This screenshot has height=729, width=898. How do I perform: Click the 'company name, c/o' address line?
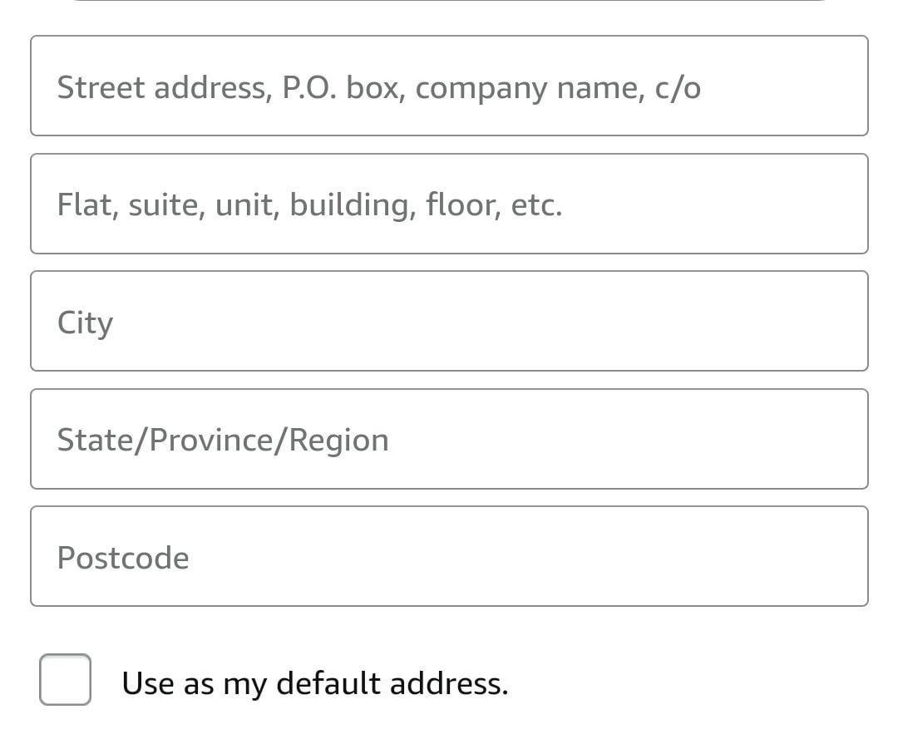pos(449,86)
